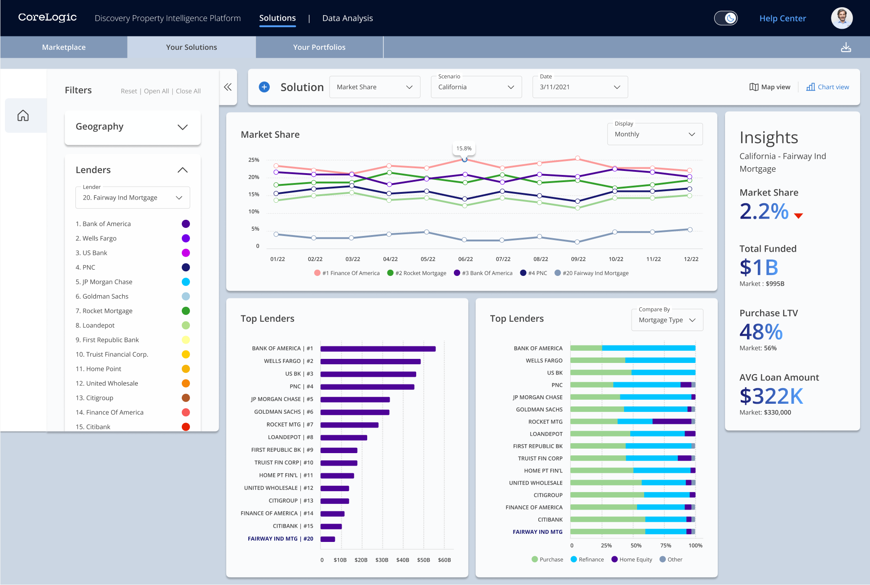Select '8. Loandepot' in lender list

pyautogui.click(x=132, y=325)
